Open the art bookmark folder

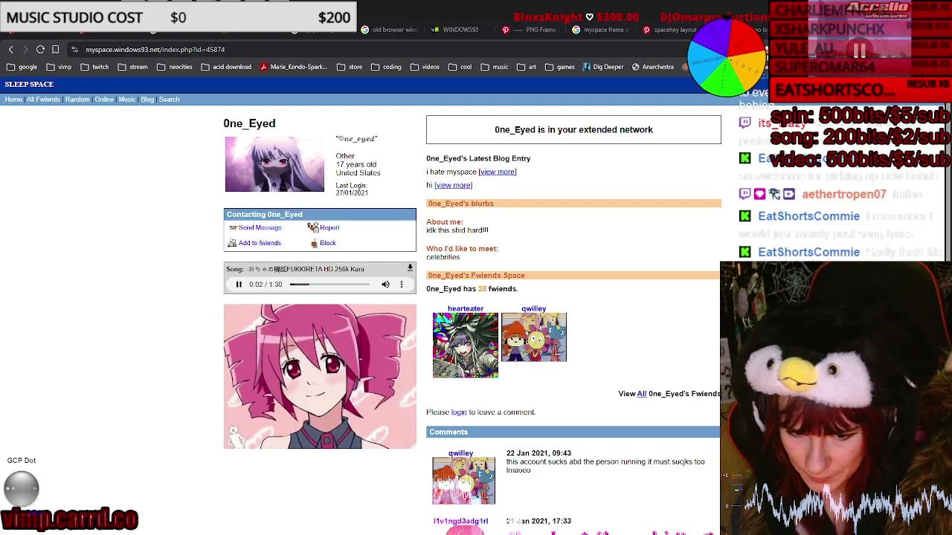527,67
